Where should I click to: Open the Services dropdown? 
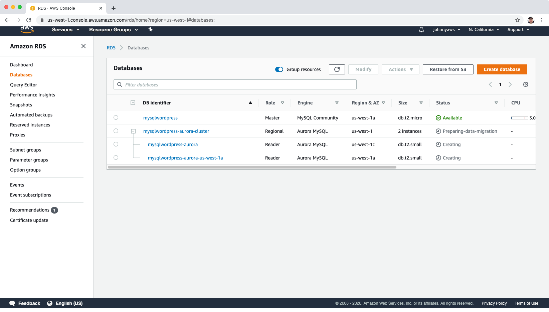tap(66, 30)
